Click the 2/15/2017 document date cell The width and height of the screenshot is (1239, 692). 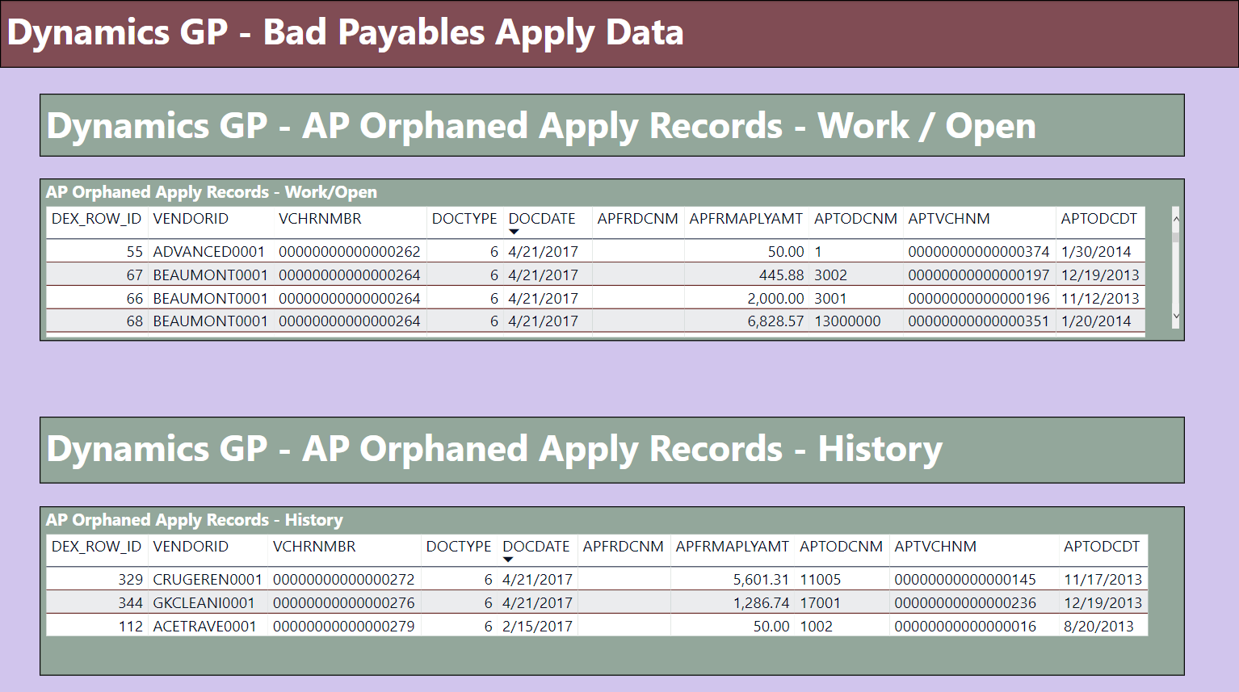pyautogui.click(x=537, y=627)
